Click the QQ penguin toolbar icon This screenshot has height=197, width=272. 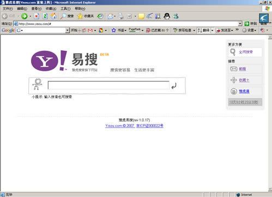167,16
